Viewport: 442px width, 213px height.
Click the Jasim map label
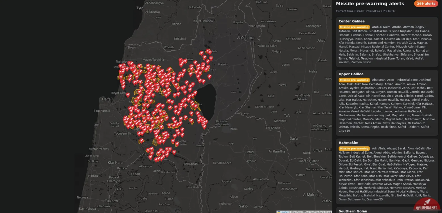point(286,65)
